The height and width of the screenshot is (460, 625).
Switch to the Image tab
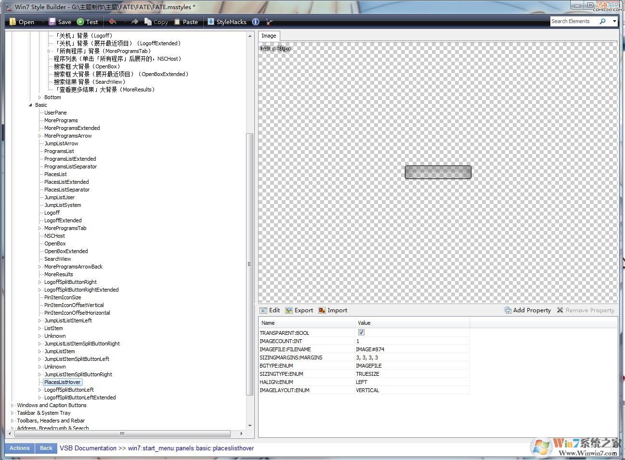tap(269, 36)
